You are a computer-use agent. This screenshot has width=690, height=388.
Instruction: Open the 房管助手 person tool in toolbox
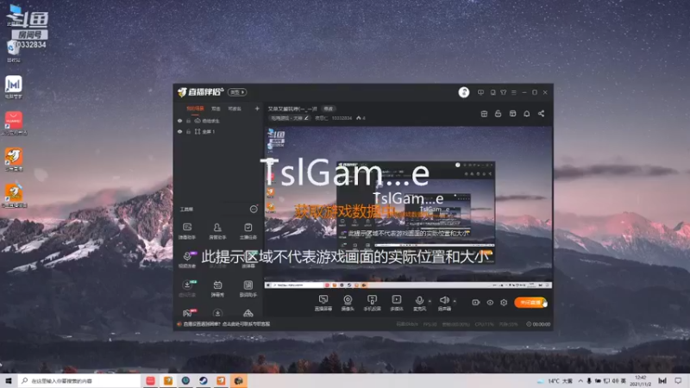217,230
